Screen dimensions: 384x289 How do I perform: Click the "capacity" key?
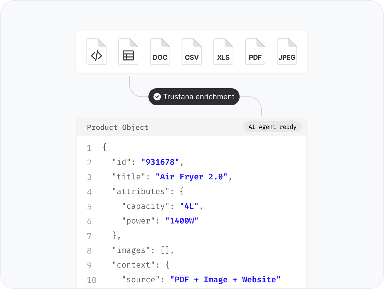click(x=146, y=206)
